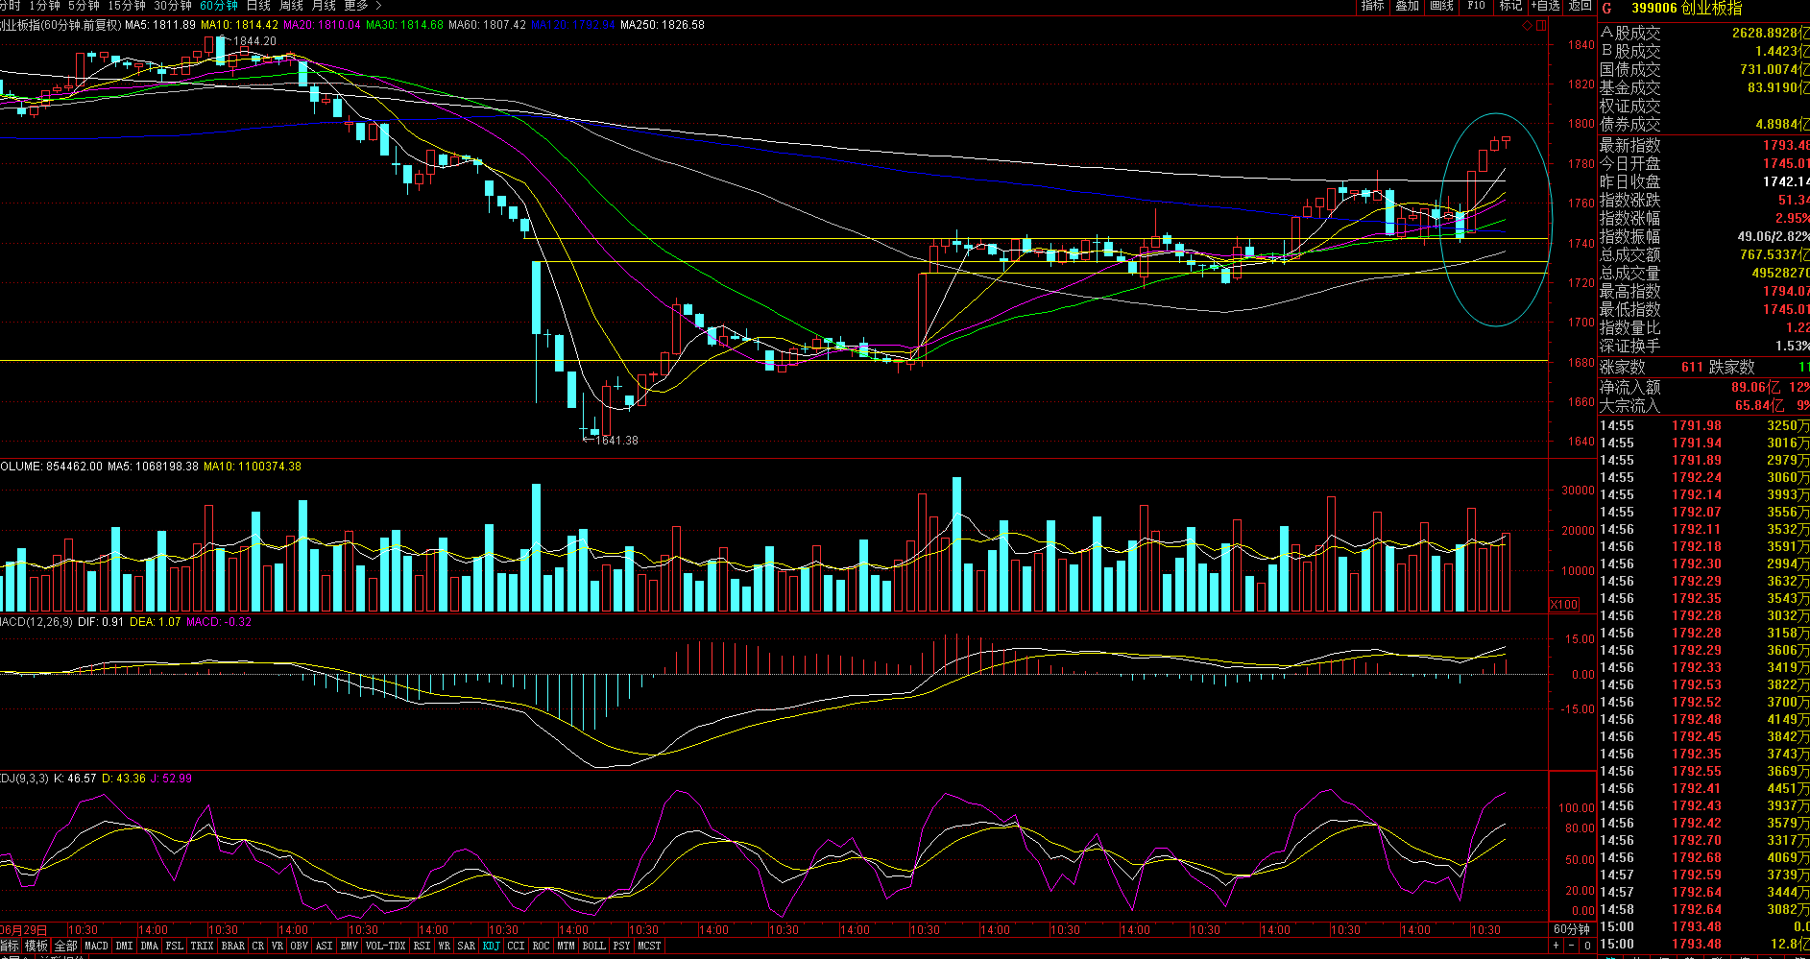Select the BRAR indicator tab
This screenshot has height=959, width=1810.
pos(232,946)
